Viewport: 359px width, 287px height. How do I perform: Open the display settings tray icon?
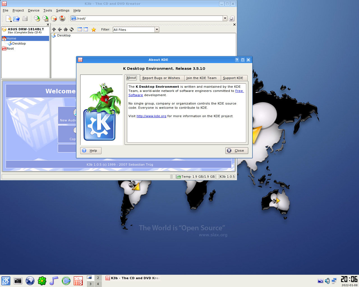[x=321, y=281]
